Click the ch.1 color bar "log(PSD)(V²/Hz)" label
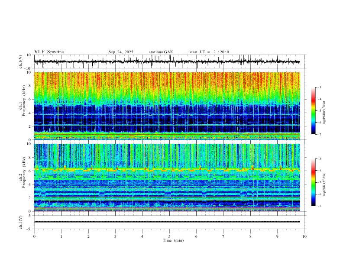343x265 pixels. [x=324, y=113]
